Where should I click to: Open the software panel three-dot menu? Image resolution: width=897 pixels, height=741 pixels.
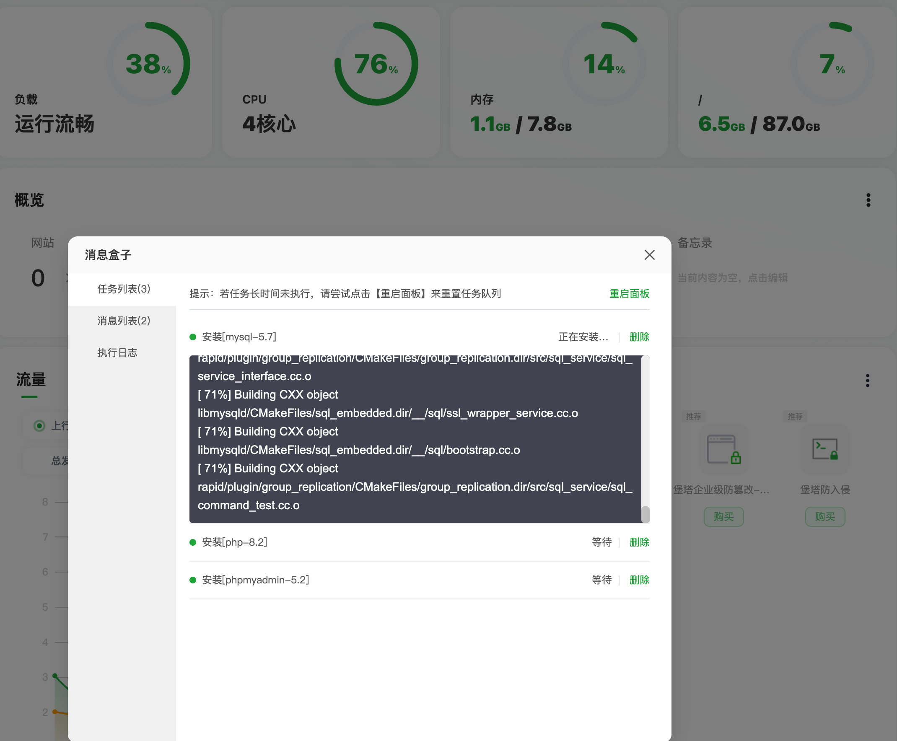pos(867,380)
